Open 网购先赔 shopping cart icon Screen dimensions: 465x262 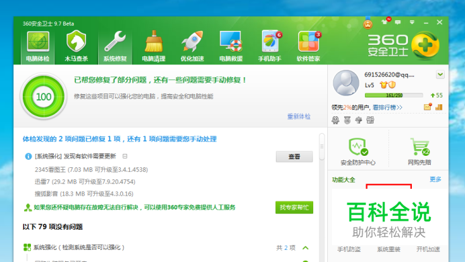419,151
